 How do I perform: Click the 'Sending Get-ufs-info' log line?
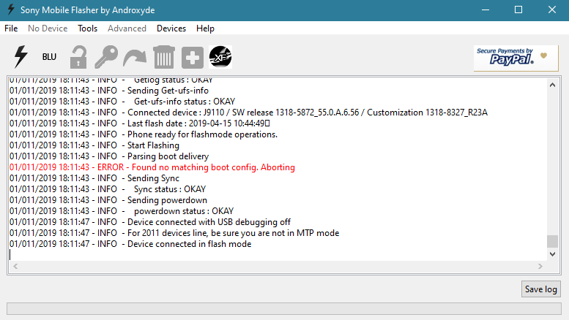coord(109,91)
